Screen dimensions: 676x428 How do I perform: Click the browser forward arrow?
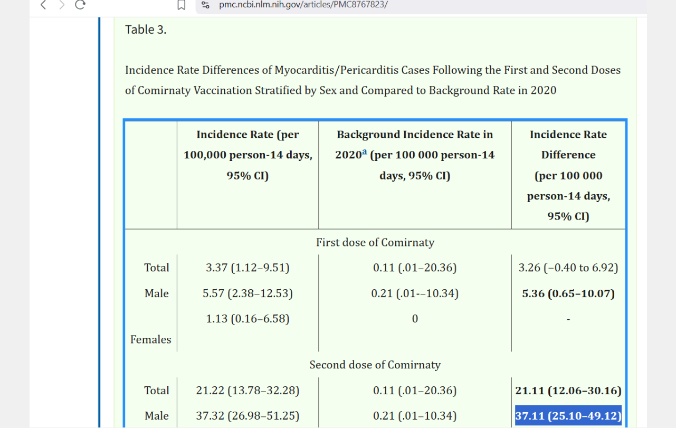pyautogui.click(x=62, y=5)
